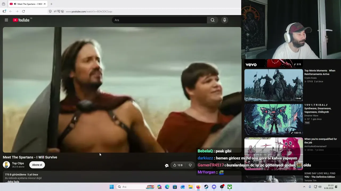Open the Xbox app from the taskbar
The image size is (341, 191).
tap(230, 187)
